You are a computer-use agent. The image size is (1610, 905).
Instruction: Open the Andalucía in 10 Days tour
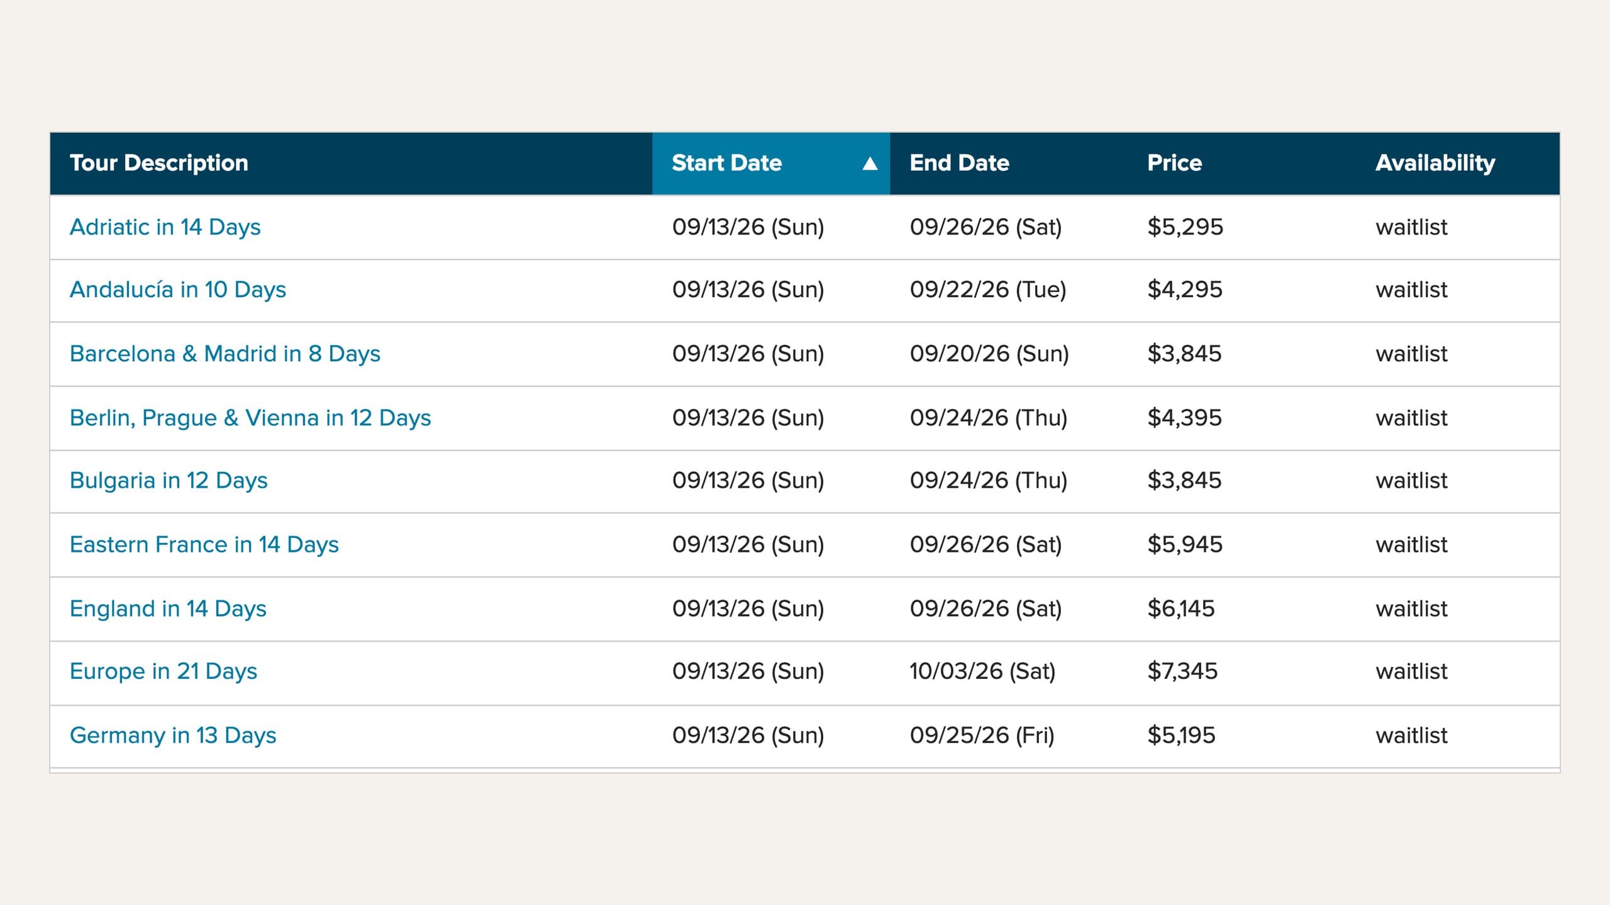(177, 290)
